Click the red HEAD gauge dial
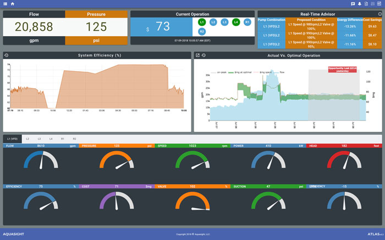Screen dimensions: 385x240 [x=344, y=160]
